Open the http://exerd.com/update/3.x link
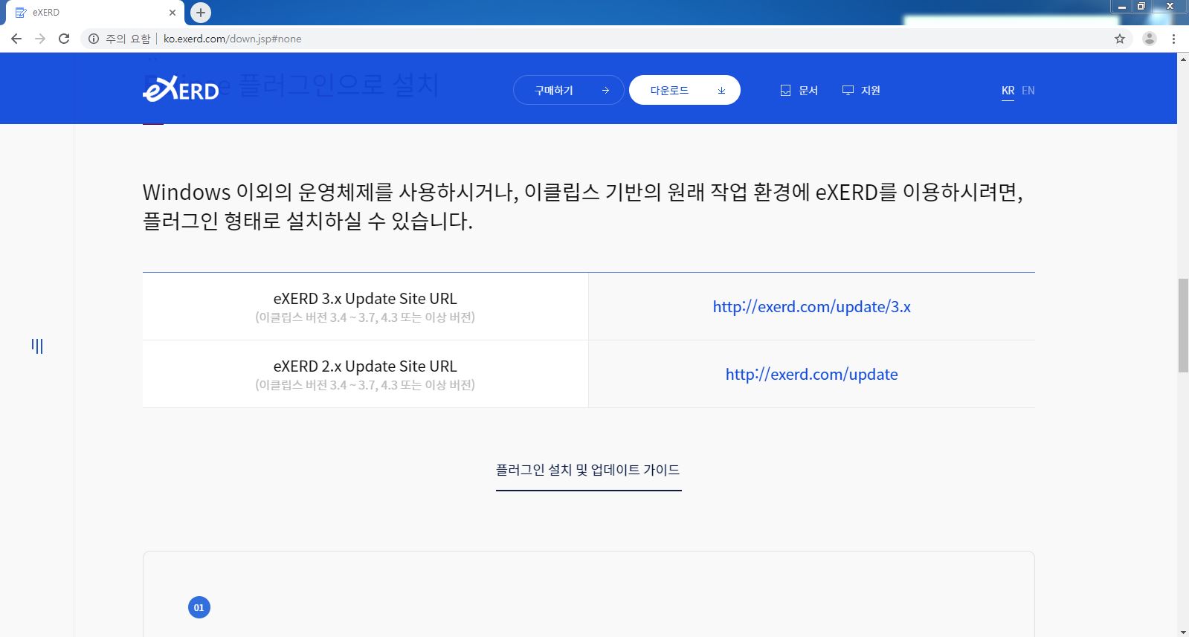1189x637 pixels. (811, 306)
